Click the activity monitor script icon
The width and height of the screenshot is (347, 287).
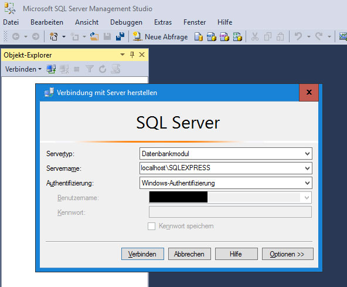115,69
